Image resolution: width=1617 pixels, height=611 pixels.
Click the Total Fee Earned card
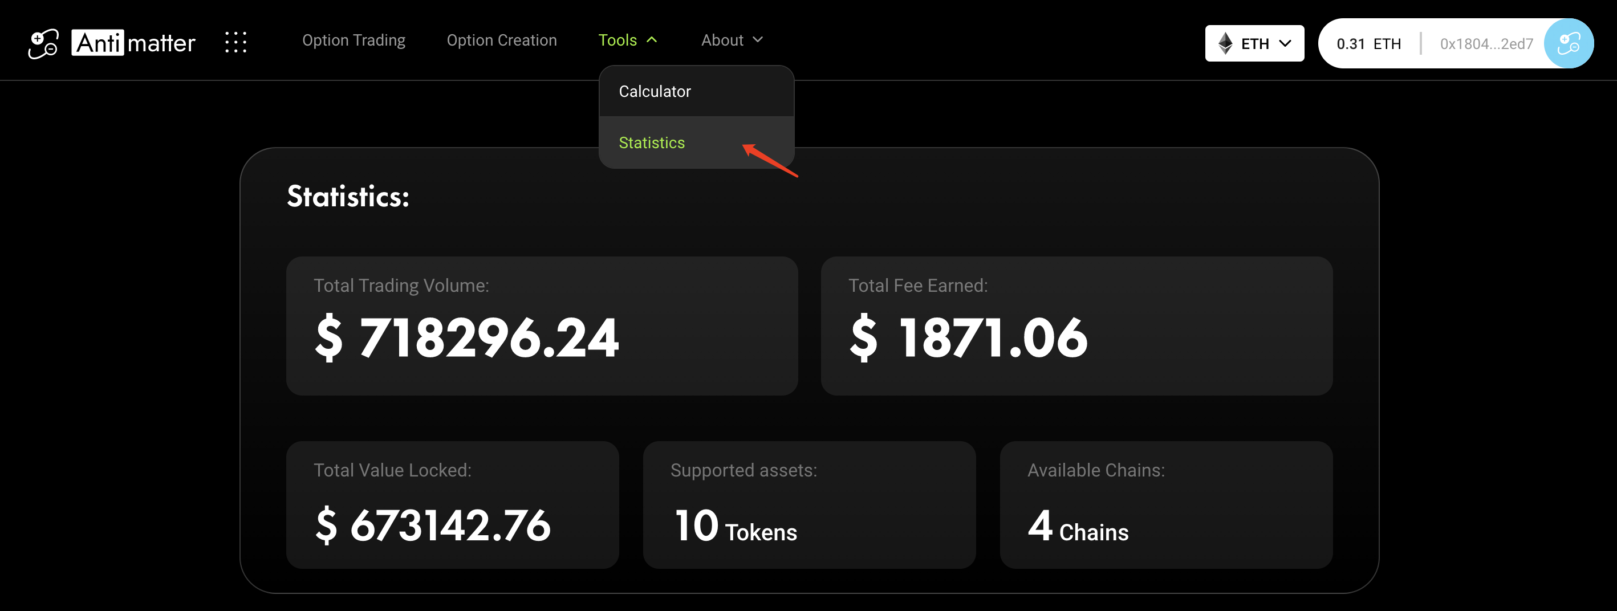[x=1076, y=325]
